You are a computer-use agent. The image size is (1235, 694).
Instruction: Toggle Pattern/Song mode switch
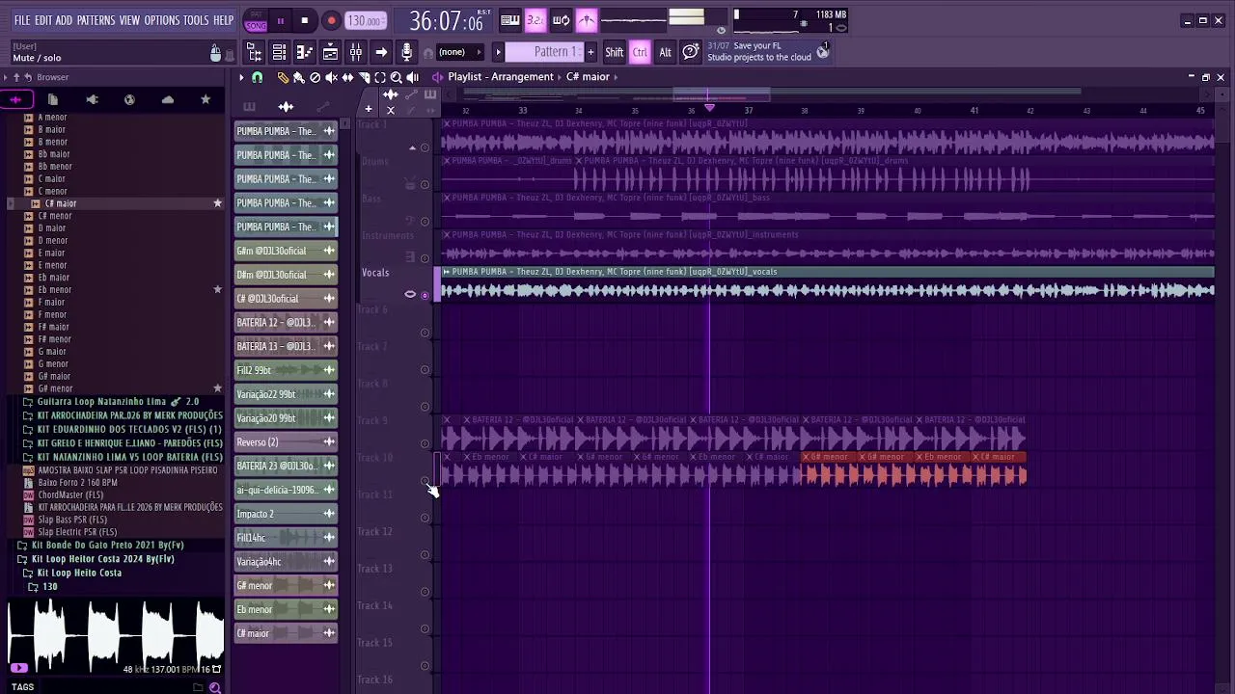(x=256, y=20)
